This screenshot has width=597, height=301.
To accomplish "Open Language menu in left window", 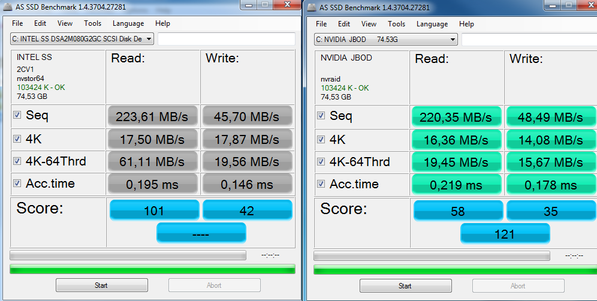I will click(128, 23).
